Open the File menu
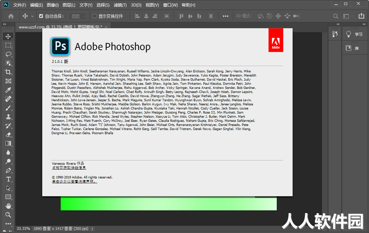369x233 pixels. coord(20,5)
